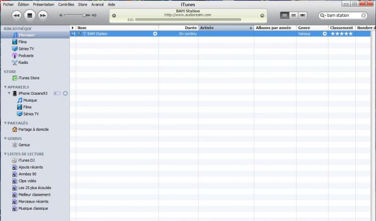Click into the 'bam station' search field
Image resolution: width=376 pixels, height=221 pixels.
[x=343, y=15]
